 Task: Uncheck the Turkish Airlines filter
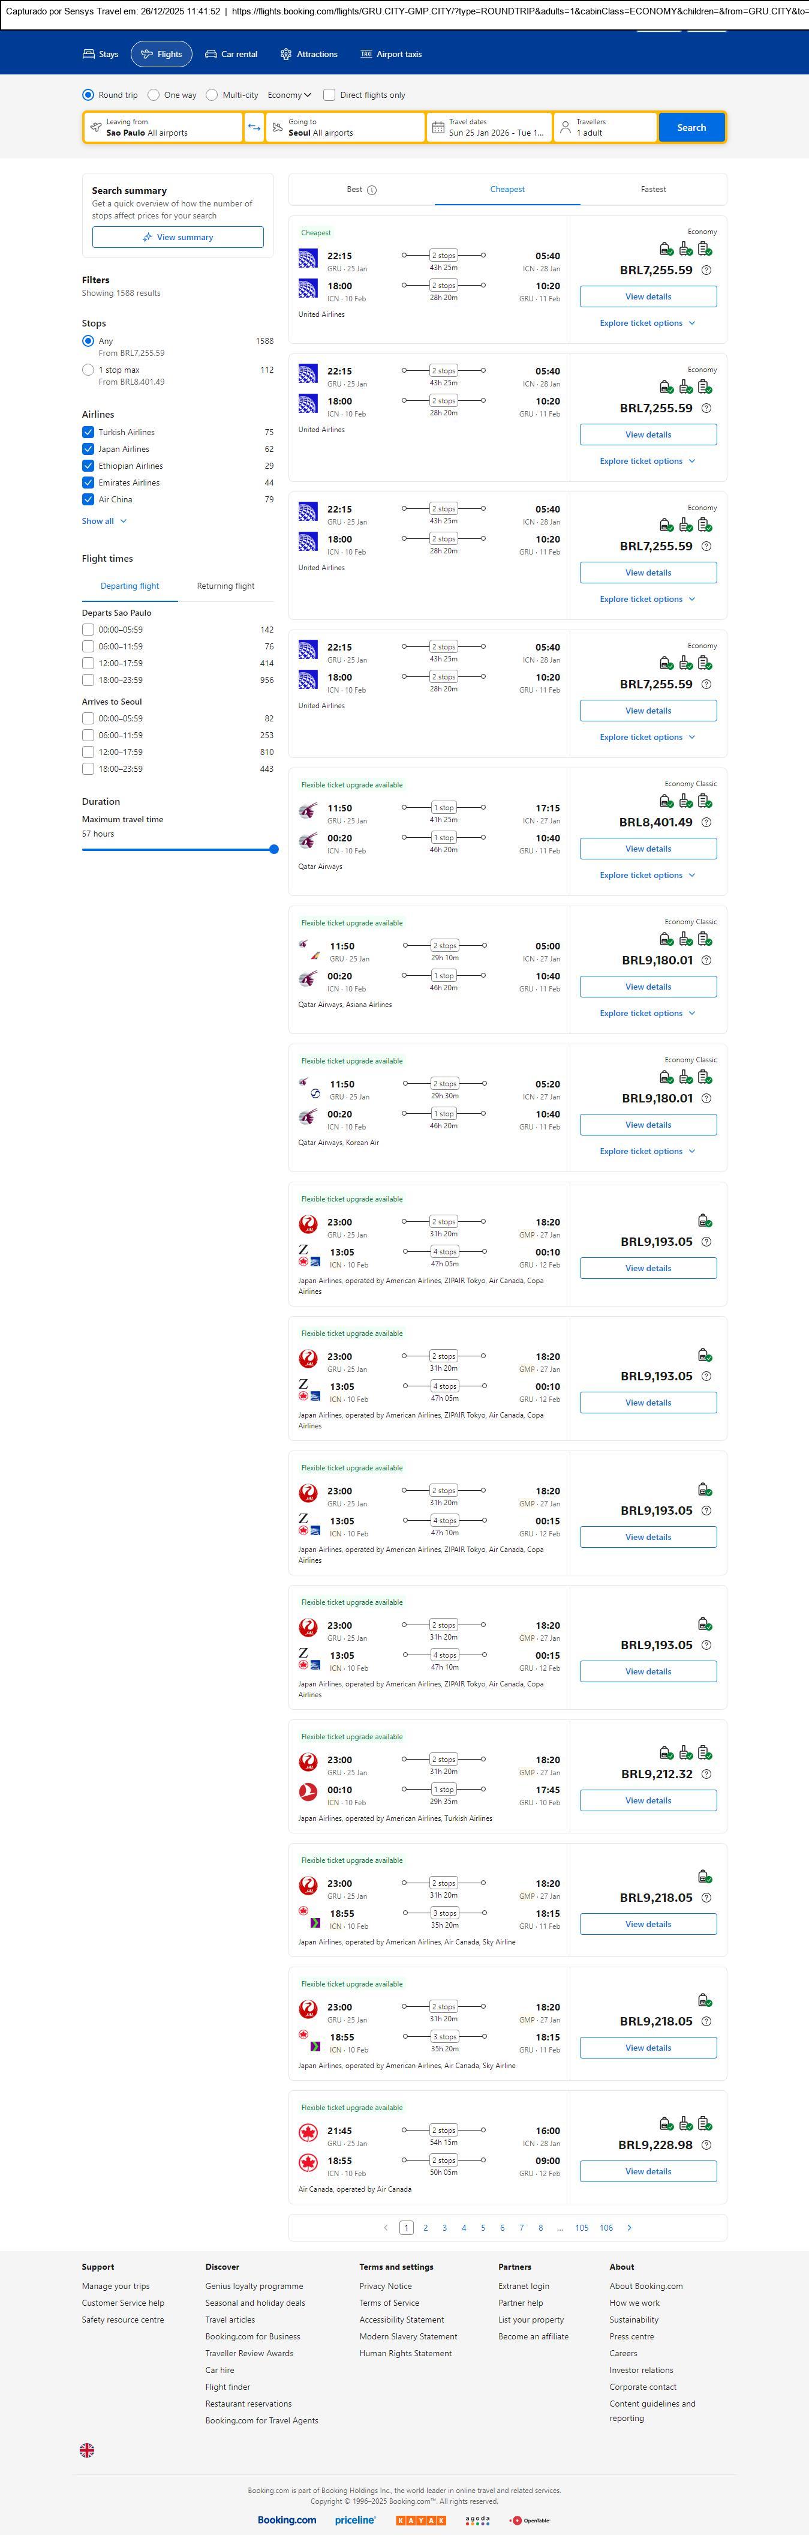pyautogui.click(x=89, y=432)
